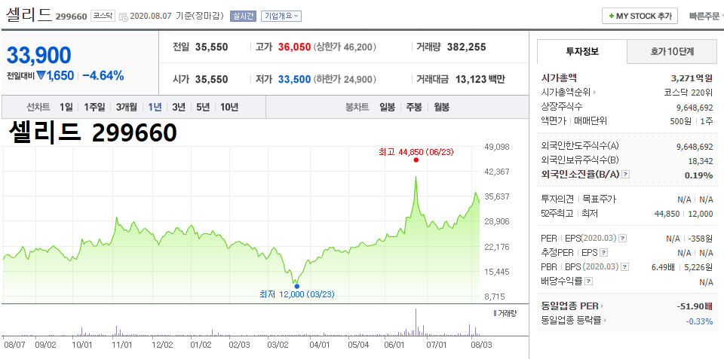Click the PBR BPS value 6.49배 5,226원
The image size is (724, 359).
point(684,267)
